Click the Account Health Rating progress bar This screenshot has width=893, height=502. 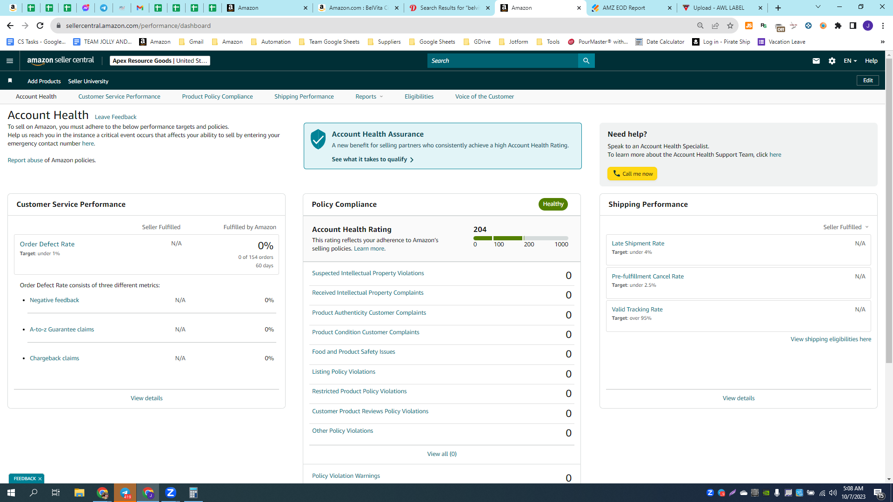pos(520,238)
